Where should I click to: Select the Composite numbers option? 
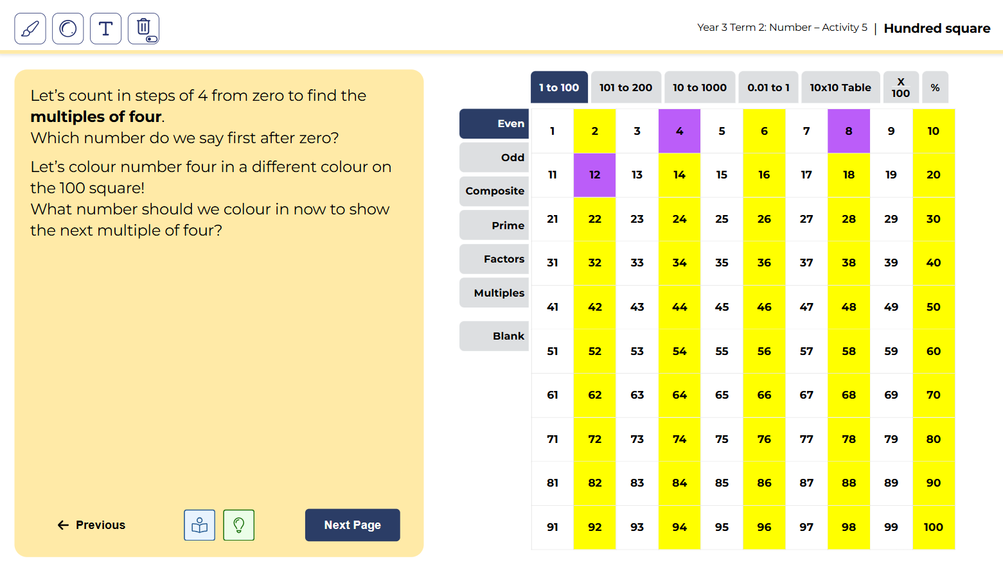click(x=494, y=191)
